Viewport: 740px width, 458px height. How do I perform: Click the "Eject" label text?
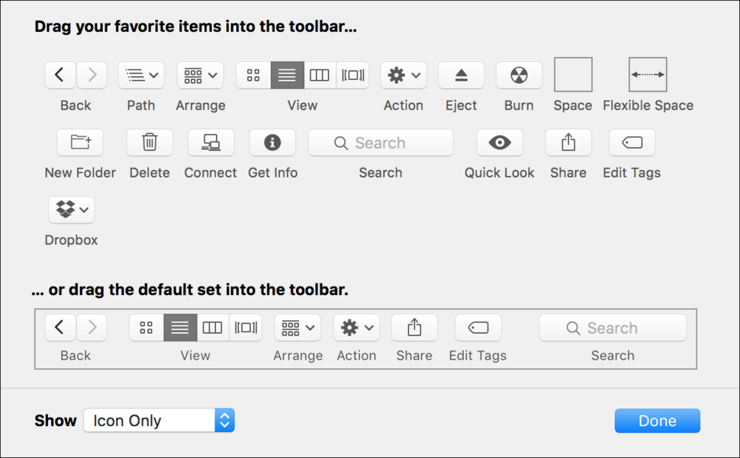pyautogui.click(x=461, y=106)
